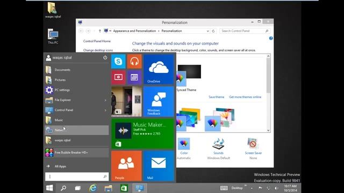Click the Windows Start button on taskbar
This screenshot has width=344, height=193.
tap(49, 188)
